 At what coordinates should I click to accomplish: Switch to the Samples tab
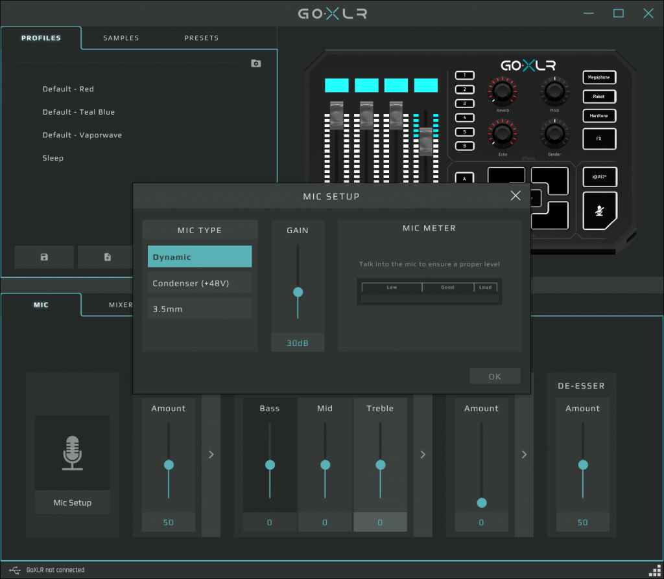(121, 38)
